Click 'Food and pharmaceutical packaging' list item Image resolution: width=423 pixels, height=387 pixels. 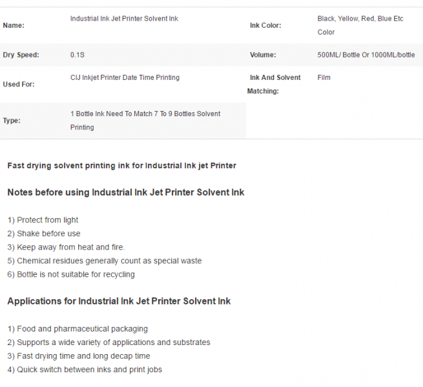[82, 329]
